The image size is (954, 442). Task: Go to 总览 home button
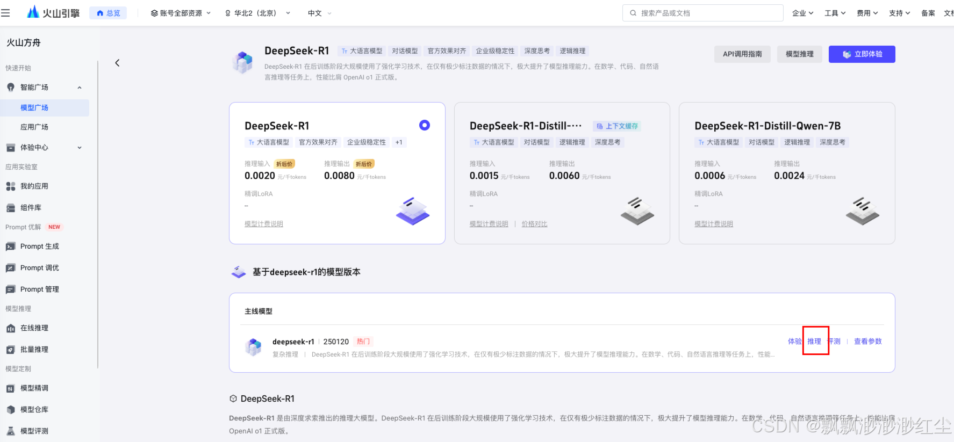(x=108, y=13)
